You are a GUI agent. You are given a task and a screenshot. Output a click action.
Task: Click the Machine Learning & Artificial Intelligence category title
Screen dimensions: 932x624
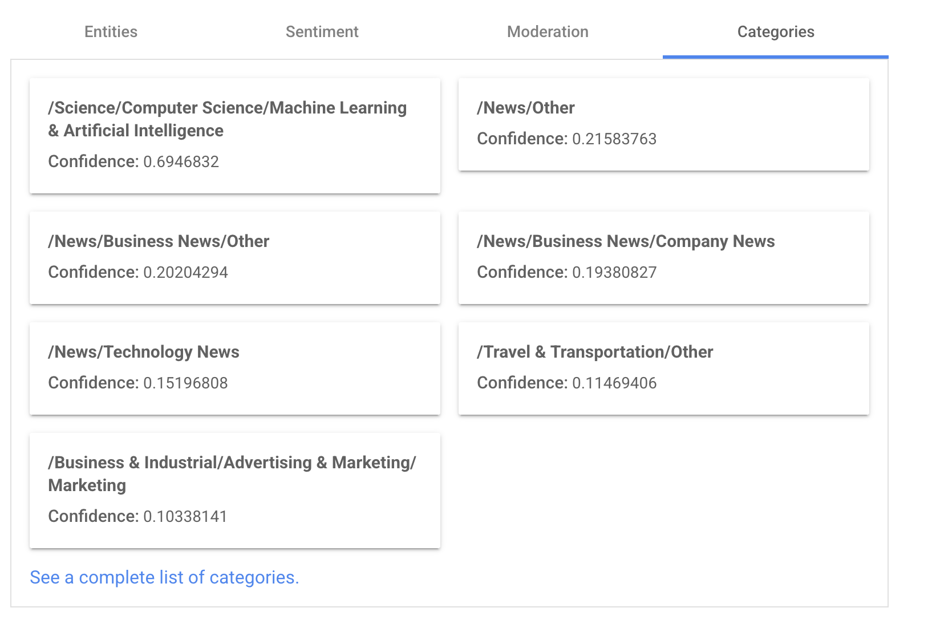(x=227, y=119)
